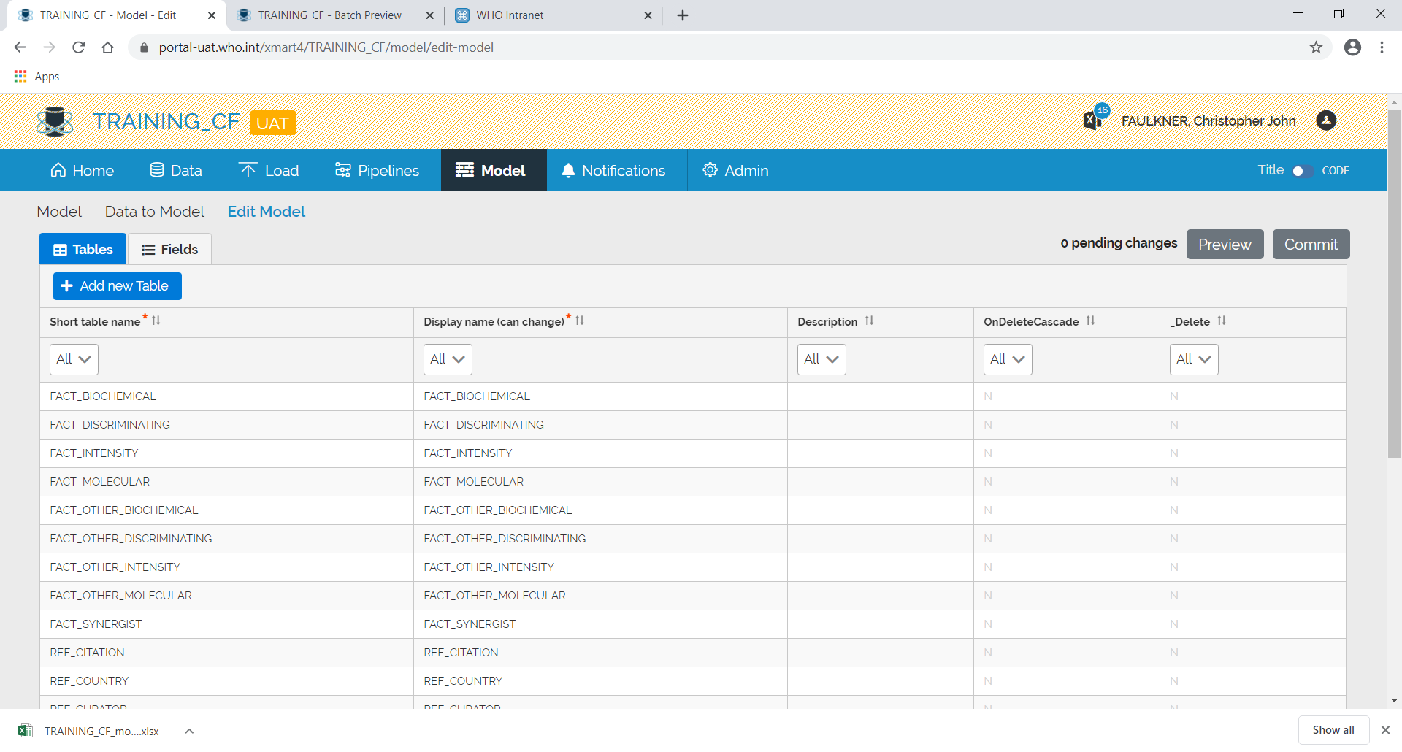Viewport: 1402px width, 752px height.
Task: Close the WHO Intranet tab
Action: point(648,15)
